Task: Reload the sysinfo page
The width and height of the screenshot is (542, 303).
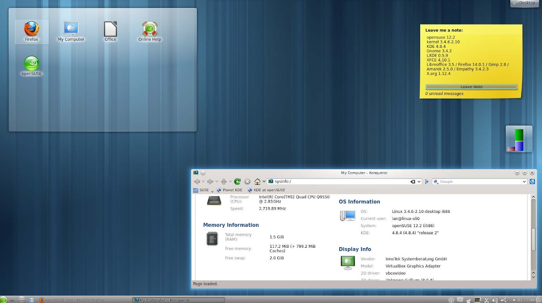Action: 237,181
